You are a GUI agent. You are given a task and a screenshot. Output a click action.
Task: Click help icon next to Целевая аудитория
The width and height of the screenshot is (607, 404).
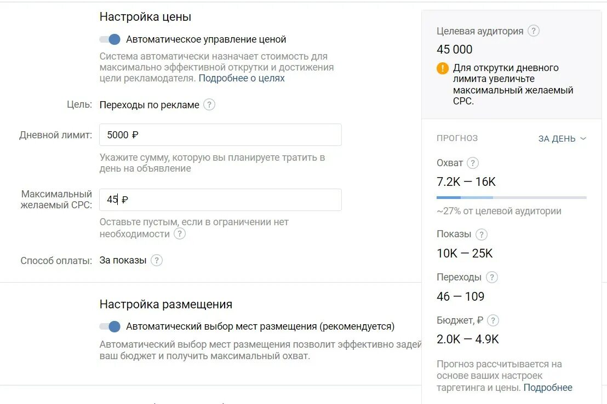(534, 31)
